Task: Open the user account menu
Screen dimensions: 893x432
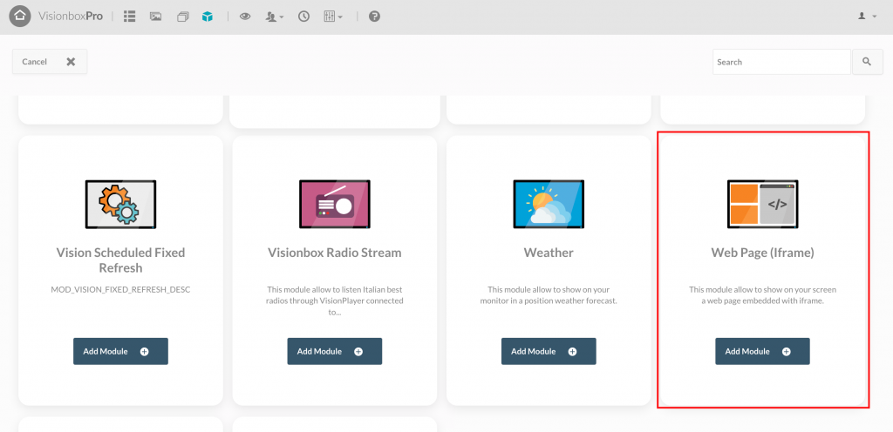Action: pyautogui.click(x=867, y=17)
